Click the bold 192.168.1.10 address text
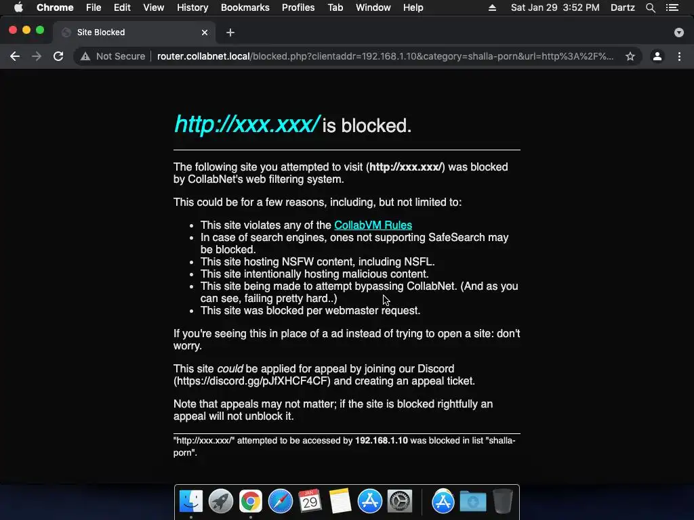The width and height of the screenshot is (694, 520). [381, 440]
